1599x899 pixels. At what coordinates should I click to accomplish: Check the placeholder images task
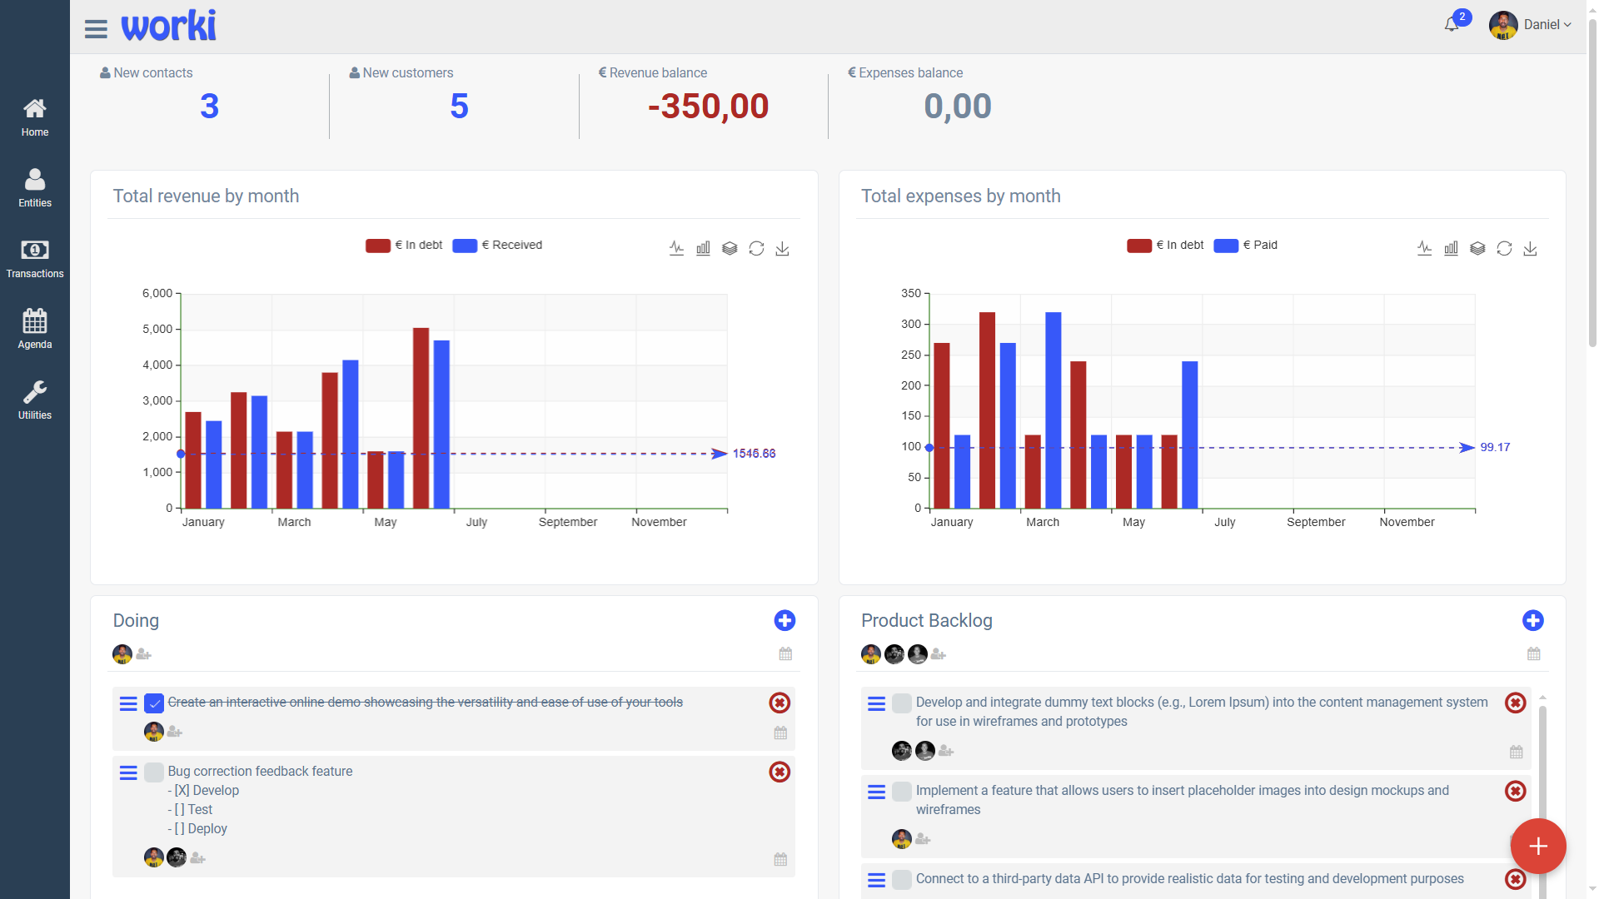pyautogui.click(x=902, y=792)
